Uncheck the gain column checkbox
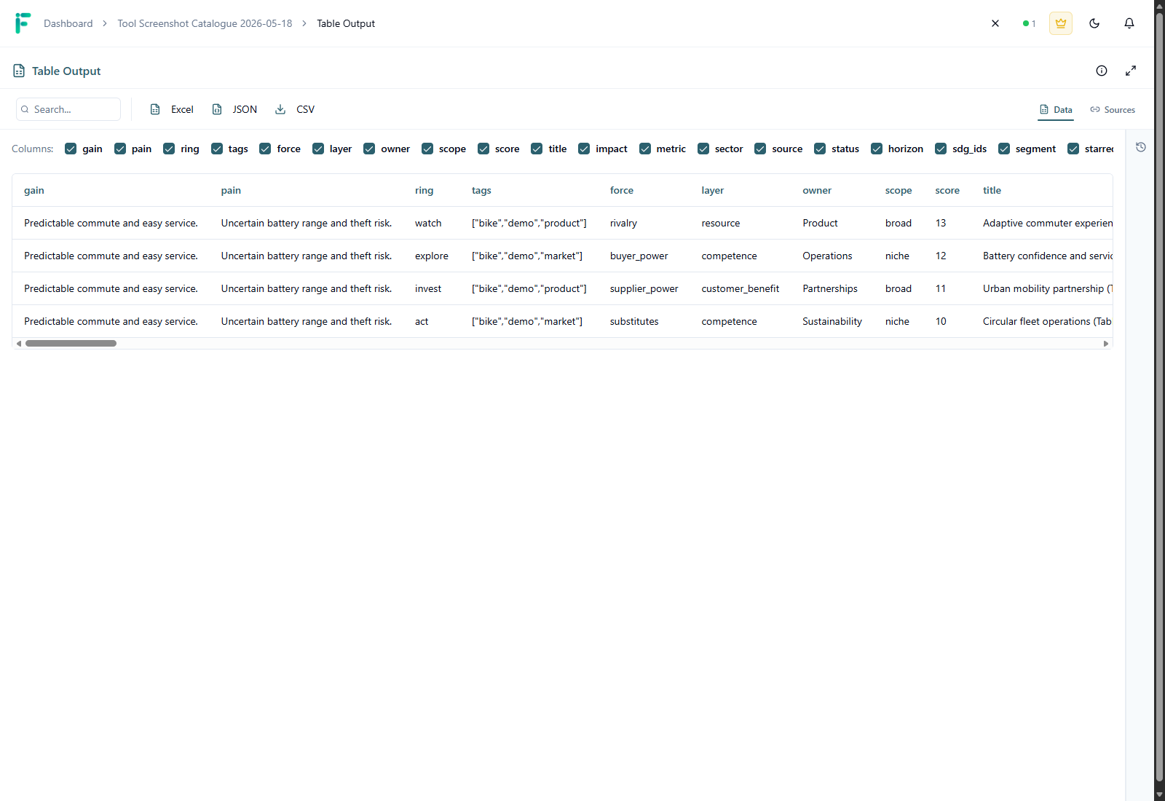The width and height of the screenshot is (1165, 801). 71,149
